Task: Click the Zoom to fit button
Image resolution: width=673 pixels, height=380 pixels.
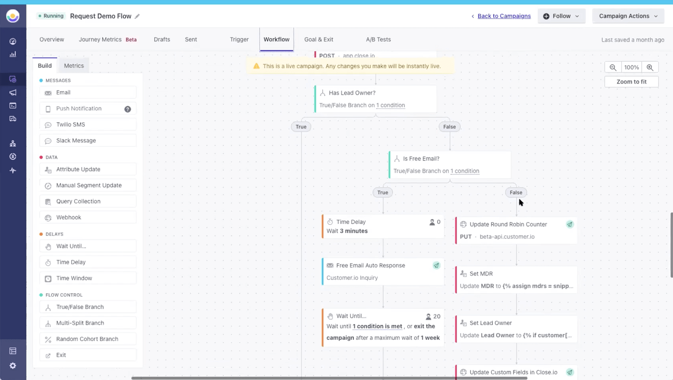Action: point(631,81)
